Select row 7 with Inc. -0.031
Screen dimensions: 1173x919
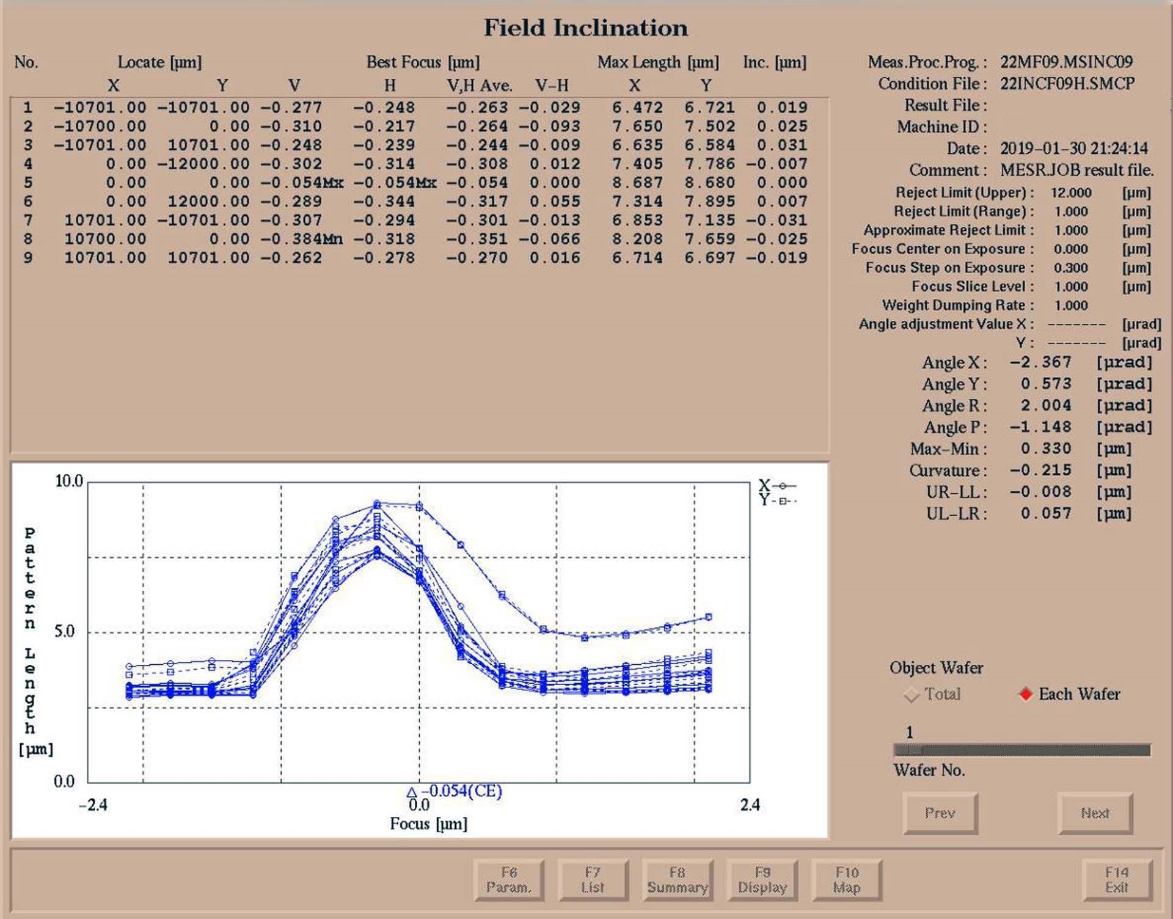pos(415,221)
